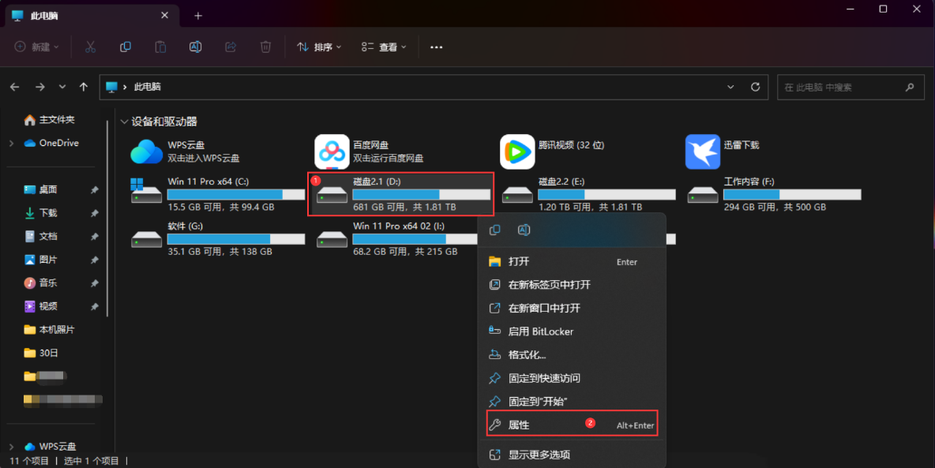The image size is (935, 468).
Task: Open the 排序 dropdown
Action: click(x=318, y=47)
